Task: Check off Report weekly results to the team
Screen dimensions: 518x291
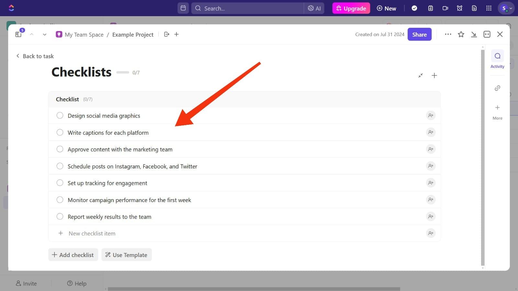Action: tap(60, 216)
